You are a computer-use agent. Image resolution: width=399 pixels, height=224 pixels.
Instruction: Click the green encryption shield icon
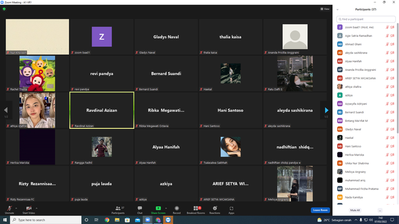[4, 9]
